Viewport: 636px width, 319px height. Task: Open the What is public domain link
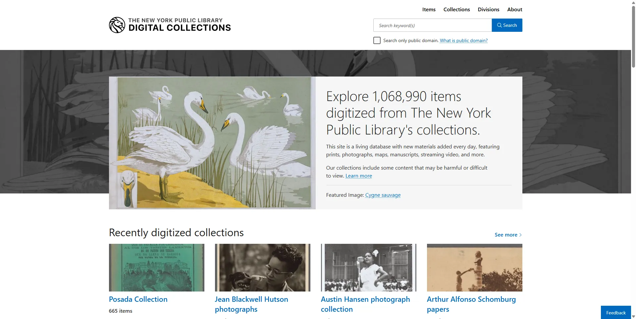pyautogui.click(x=463, y=40)
